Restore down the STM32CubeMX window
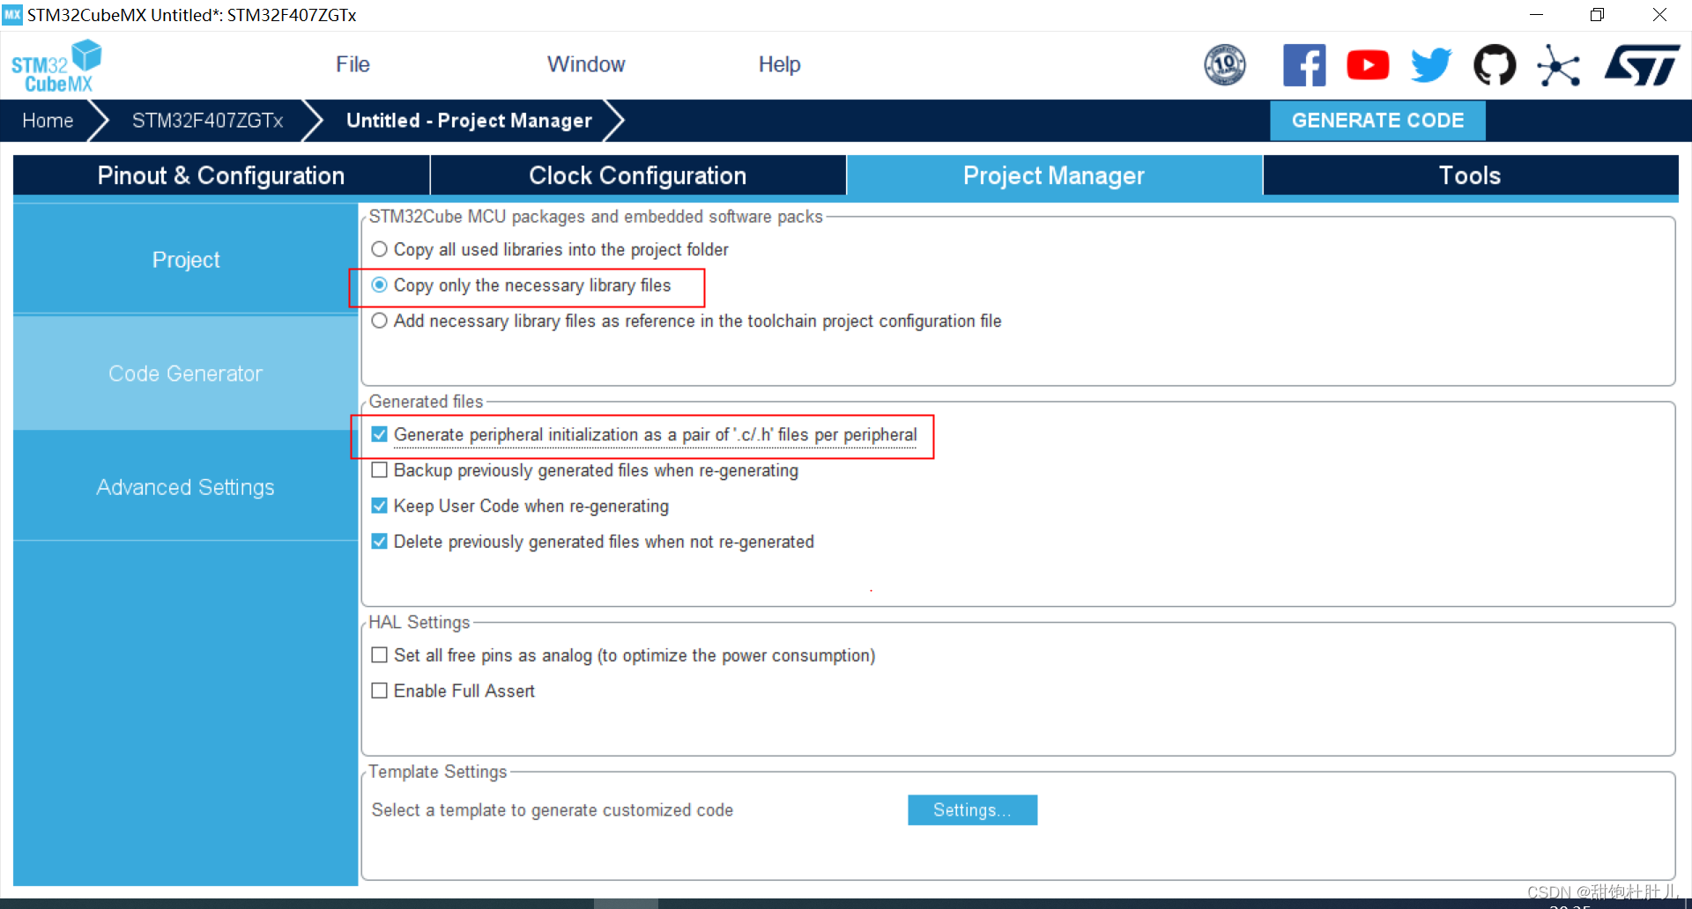The width and height of the screenshot is (1692, 909). [1597, 15]
